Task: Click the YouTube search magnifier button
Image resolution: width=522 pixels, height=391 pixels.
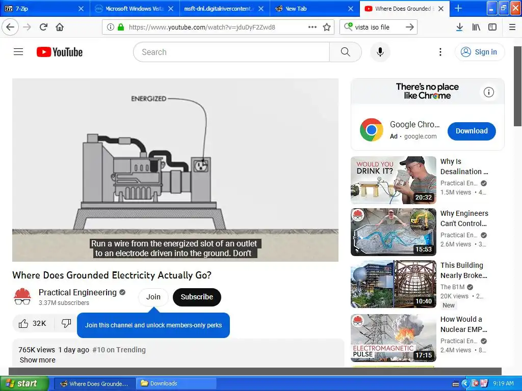Action: pos(346,52)
